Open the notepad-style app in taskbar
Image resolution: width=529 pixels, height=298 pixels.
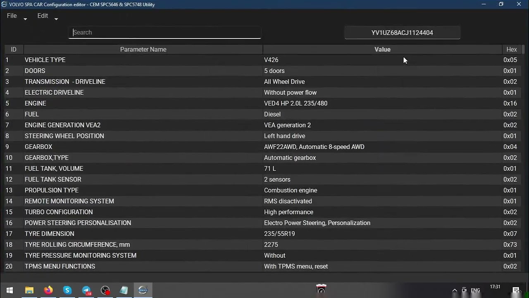click(124, 290)
